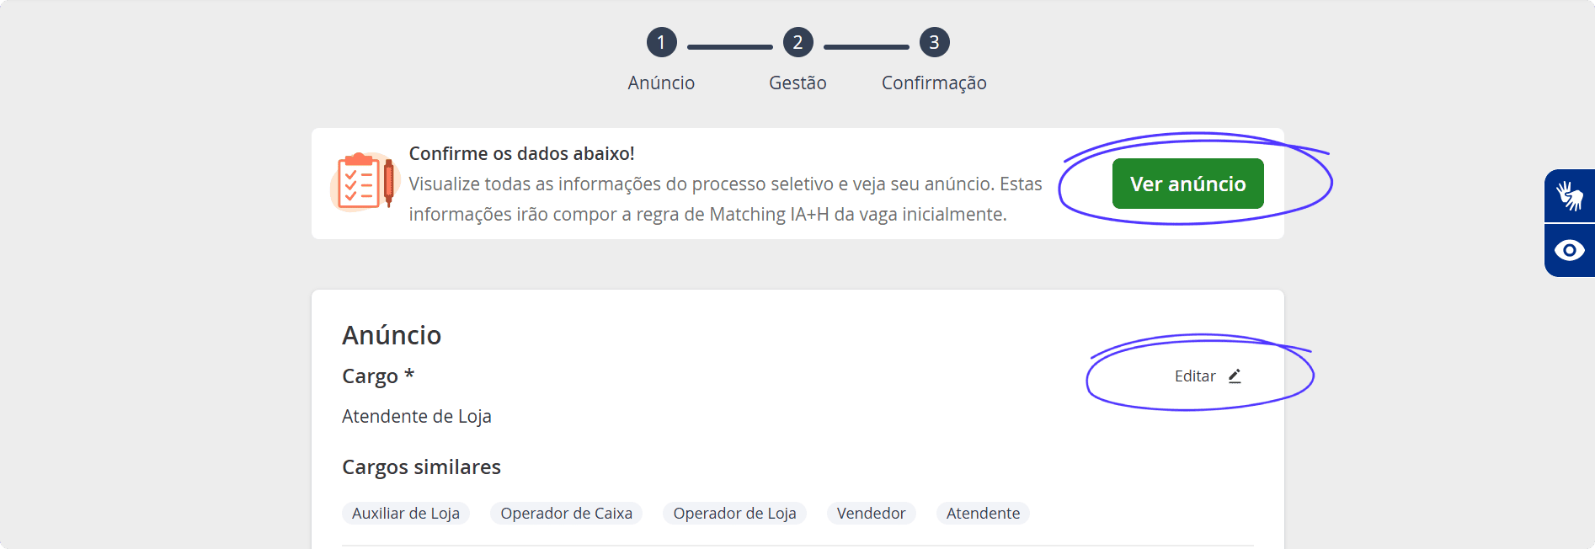1595x549 pixels.
Task: Click the Operador de Loja tag
Action: (x=734, y=514)
